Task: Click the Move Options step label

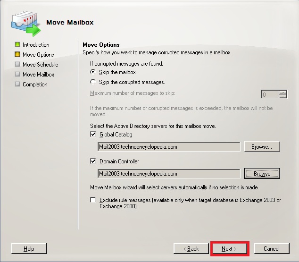Action: 38,55
